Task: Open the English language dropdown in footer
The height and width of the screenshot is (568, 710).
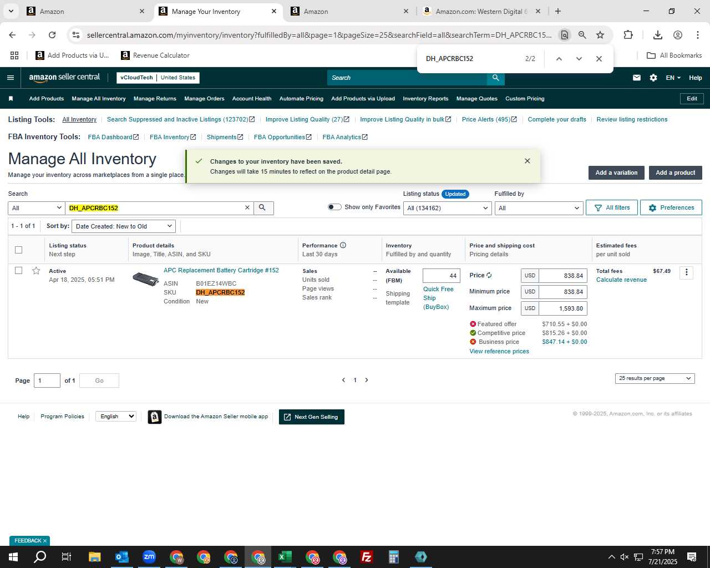Action: point(116,417)
